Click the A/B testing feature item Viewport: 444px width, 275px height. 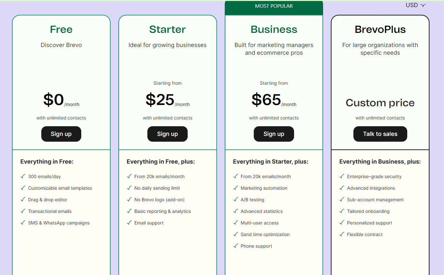pyautogui.click(x=252, y=200)
